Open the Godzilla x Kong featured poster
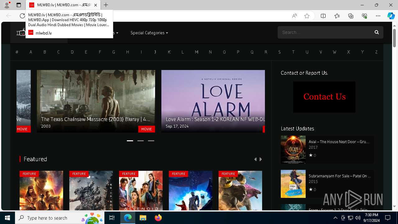The height and width of the screenshot is (224, 398). [240, 190]
